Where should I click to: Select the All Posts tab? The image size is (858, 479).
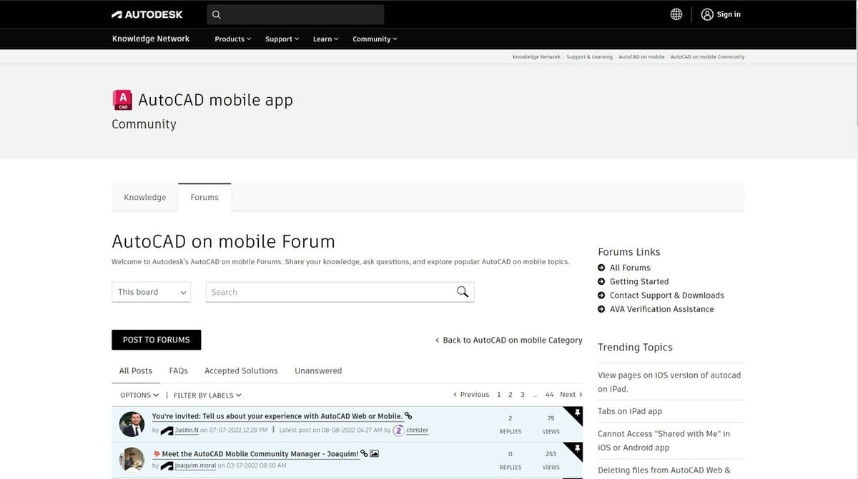coord(136,370)
